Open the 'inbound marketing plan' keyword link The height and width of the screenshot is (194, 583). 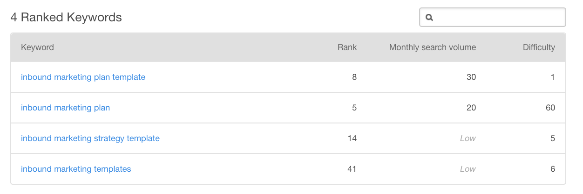tap(65, 108)
